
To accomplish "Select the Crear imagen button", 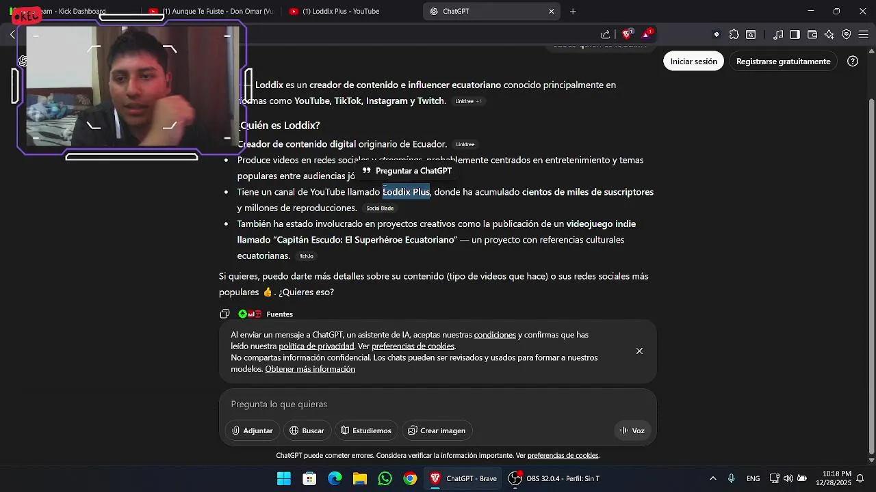I will [437, 430].
